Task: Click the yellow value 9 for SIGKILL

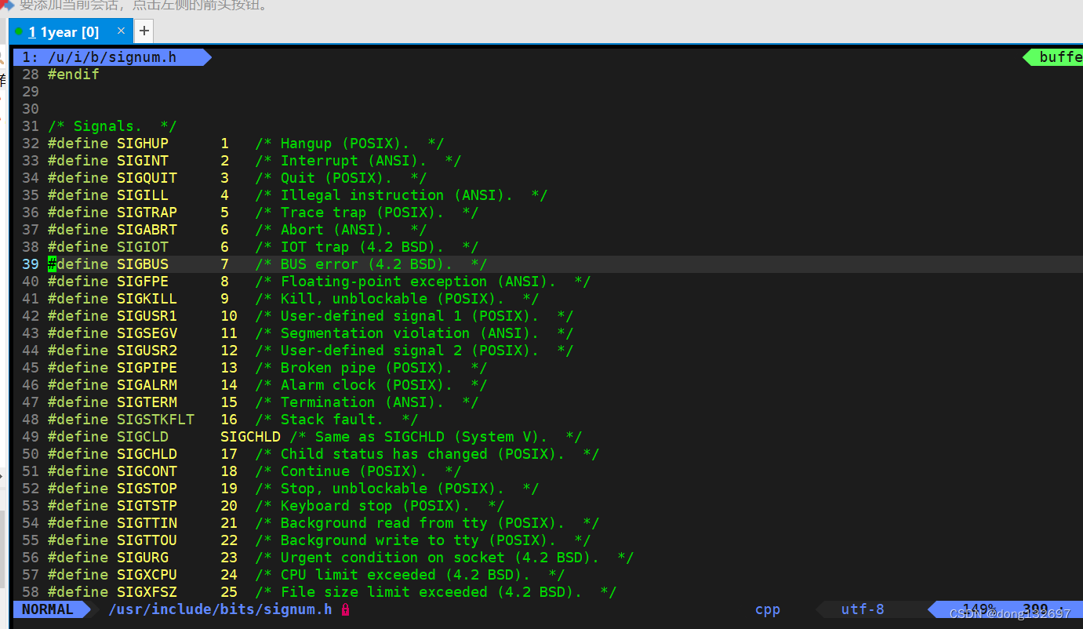Action: coord(224,299)
